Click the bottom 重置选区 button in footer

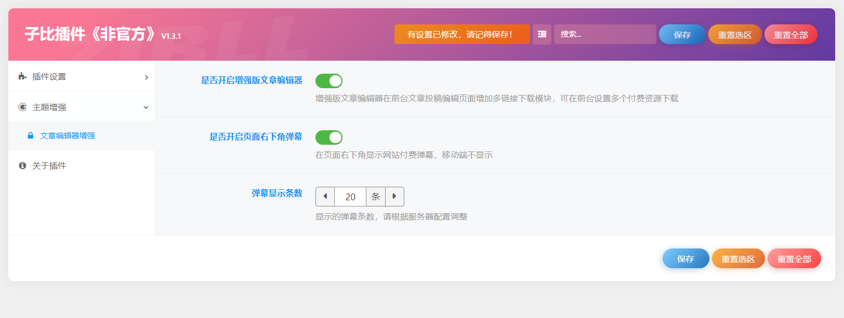pos(738,258)
